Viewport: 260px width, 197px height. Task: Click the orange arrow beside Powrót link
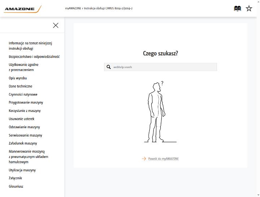[144, 159]
